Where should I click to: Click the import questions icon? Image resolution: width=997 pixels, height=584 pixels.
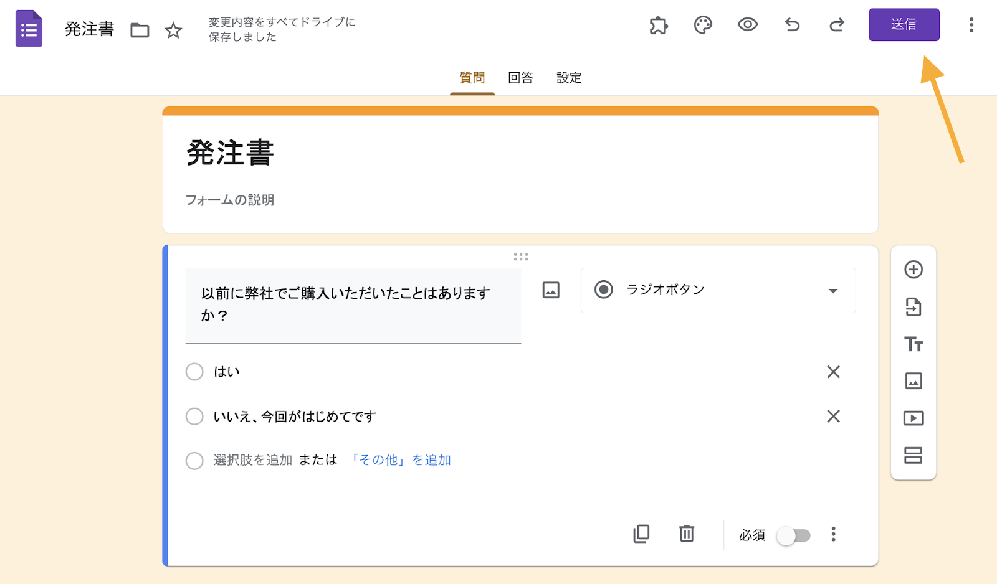pyautogui.click(x=914, y=307)
